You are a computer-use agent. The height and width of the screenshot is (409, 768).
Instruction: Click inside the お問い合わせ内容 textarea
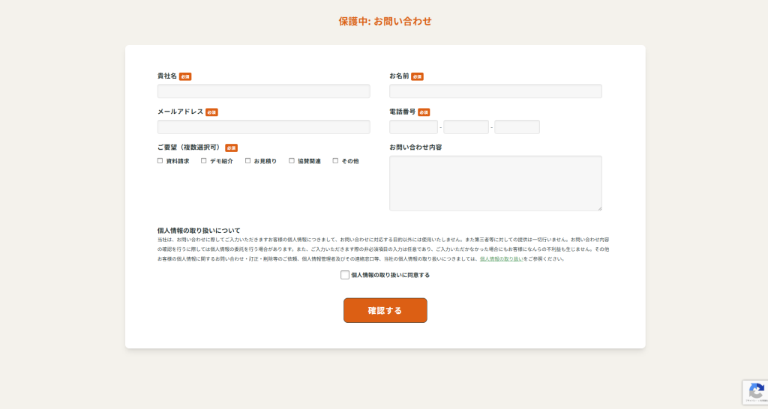495,183
